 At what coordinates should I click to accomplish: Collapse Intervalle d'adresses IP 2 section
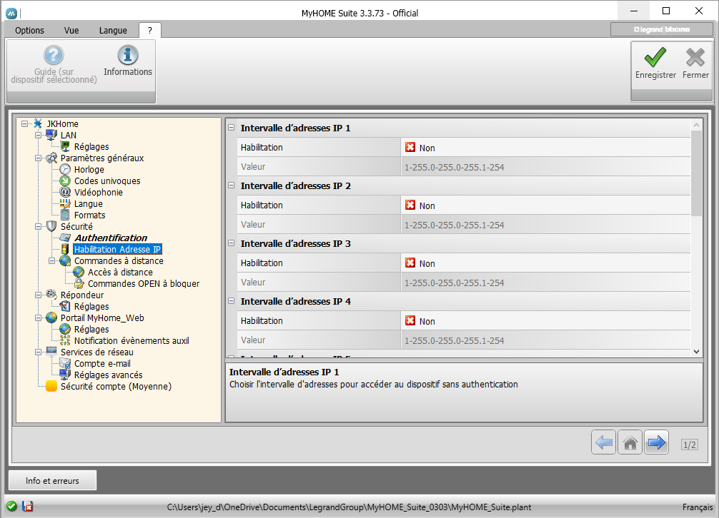pyautogui.click(x=232, y=186)
